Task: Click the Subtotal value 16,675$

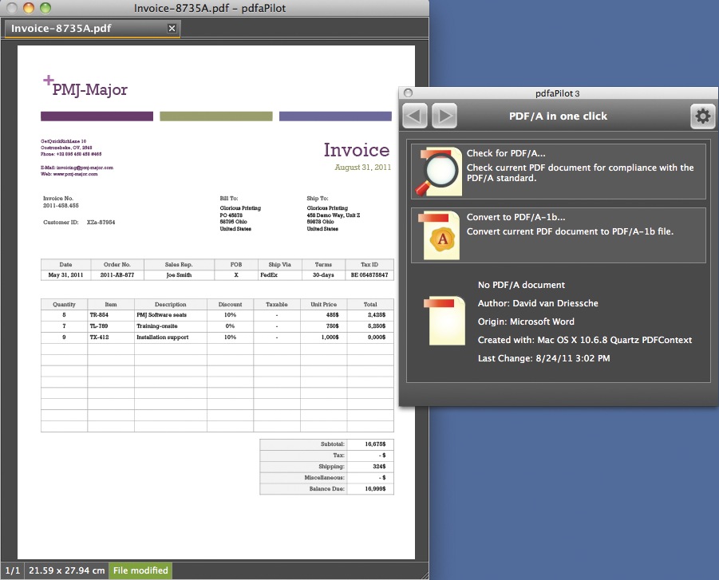Action: click(375, 444)
